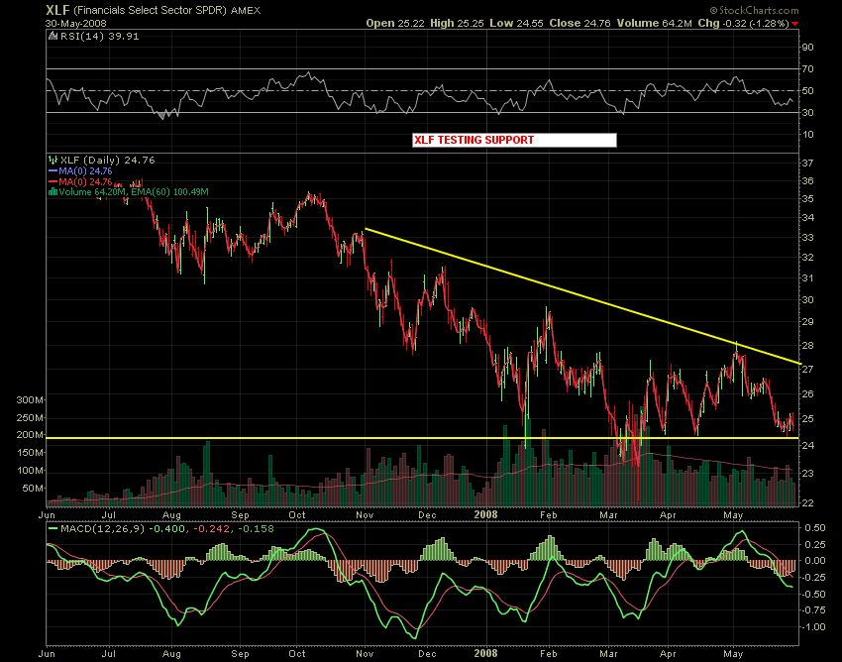Click the May month label under the MACD panel
842x662 pixels.
733,654
